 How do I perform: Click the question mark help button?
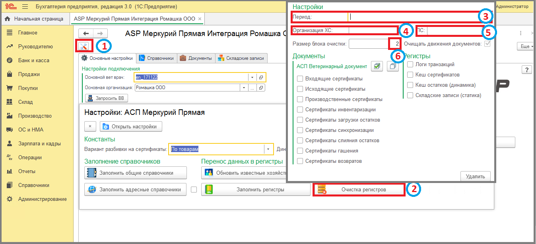(x=526, y=70)
